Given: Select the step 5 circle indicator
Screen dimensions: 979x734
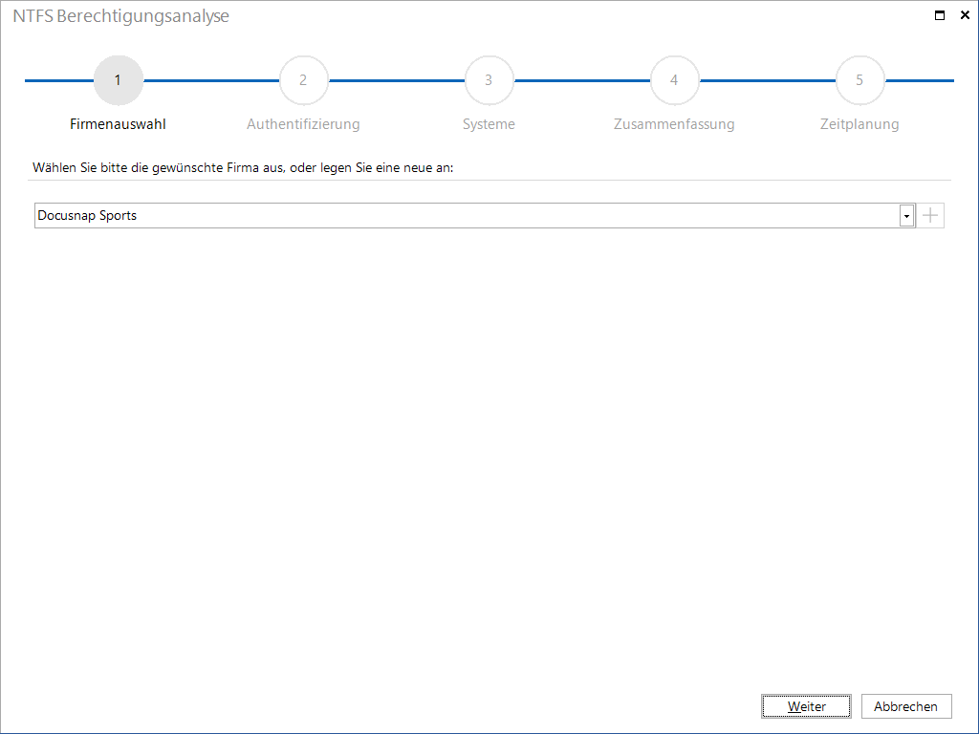Looking at the screenshot, I should tap(859, 80).
